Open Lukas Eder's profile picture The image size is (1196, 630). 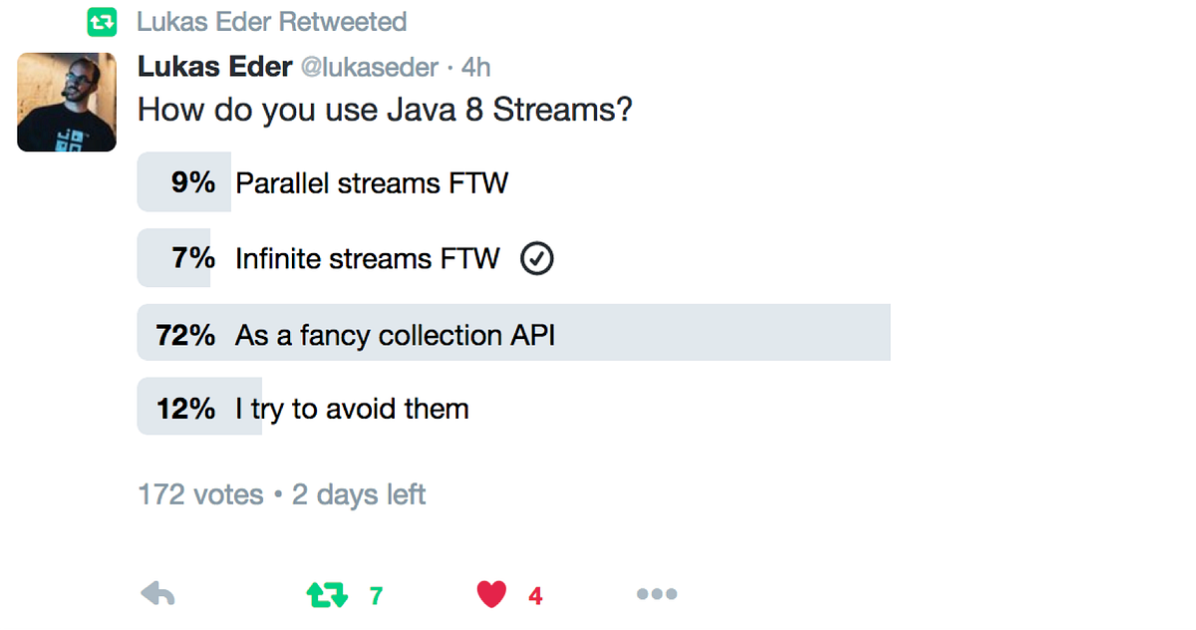point(66,102)
